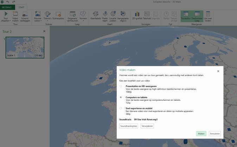
Task: Click the Tour afspelen play icon
Action: coord(6,14)
